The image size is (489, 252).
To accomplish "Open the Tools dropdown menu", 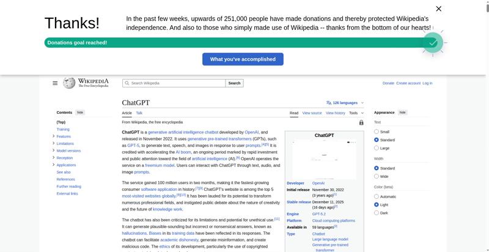I will point(355,113).
